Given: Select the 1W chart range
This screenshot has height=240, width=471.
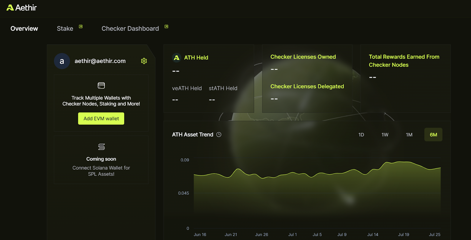Looking at the screenshot, I should click(x=385, y=135).
